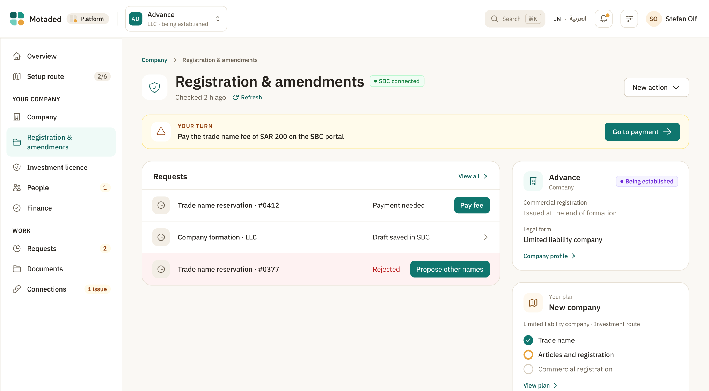Open Documents in the sidebar
The image size is (709, 391).
pyautogui.click(x=61, y=269)
